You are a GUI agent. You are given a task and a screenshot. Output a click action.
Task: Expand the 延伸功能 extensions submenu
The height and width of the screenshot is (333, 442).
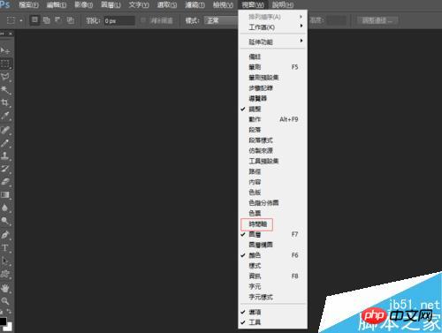pyautogui.click(x=272, y=42)
